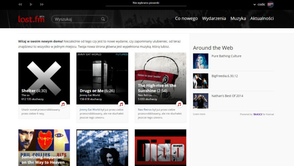Viewport: 294px width, 166px height.
Task: Open the Phil Collins Hits album cover
Action: [44, 148]
